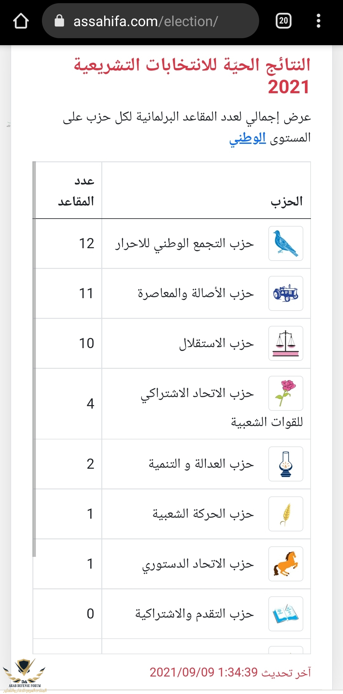The width and height of the screenshot is (343, 694).
Task: Select the حزب الاستقلال party name
Action: point(217,344)
